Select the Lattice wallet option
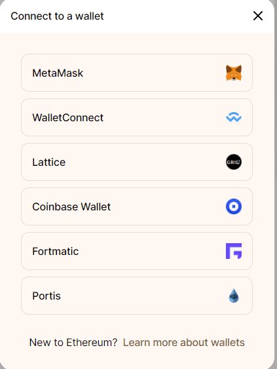Screen dimensions: 277x369 (x=137, y=162)
